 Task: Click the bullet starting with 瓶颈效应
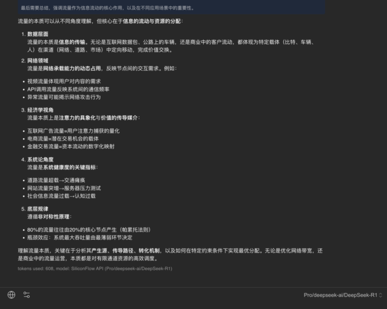point(80,237)
